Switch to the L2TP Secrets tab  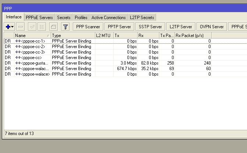coord(142,18)
